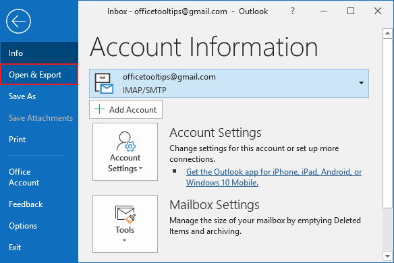This screenshot has height=263, width=394.
Task: Choose Save As from the sidebar
Action: coord(39,96)
